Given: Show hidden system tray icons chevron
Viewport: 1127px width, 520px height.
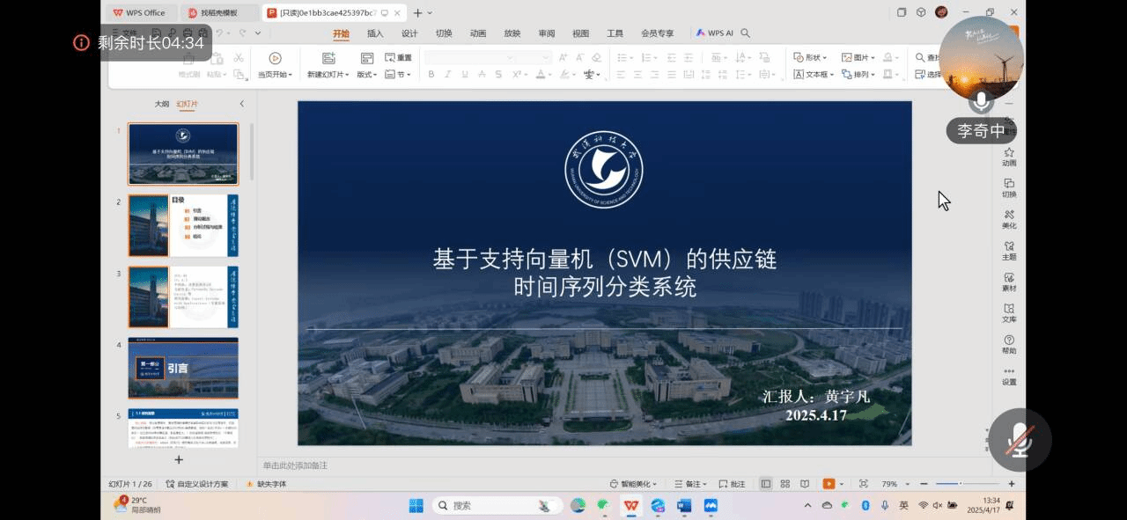Looking at the screenshot, I should pyautogui.click(x=808, y=506).
